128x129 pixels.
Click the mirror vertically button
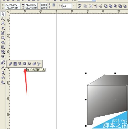click(80, 7)
